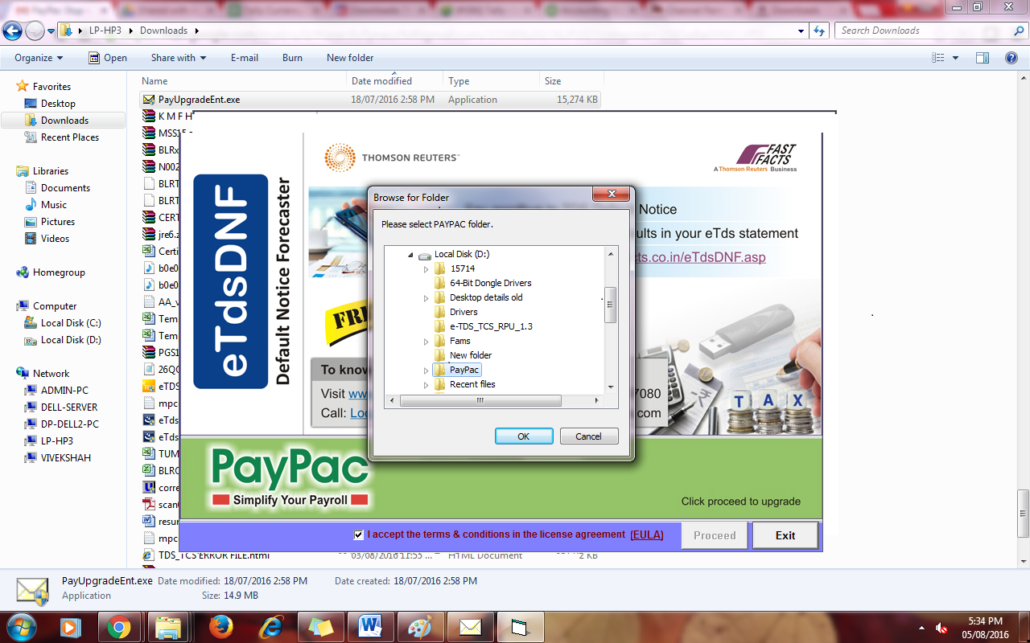Open VIVEKSHAH under Network
The image size is (1030, 643).
click(66, 458)
